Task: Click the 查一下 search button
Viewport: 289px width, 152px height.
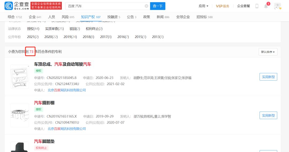Action: (158, 6)
